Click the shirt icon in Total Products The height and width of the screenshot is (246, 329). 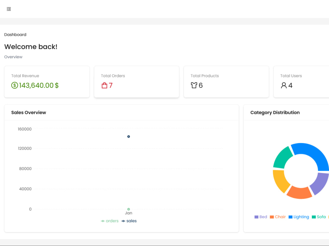click(194, 85)
